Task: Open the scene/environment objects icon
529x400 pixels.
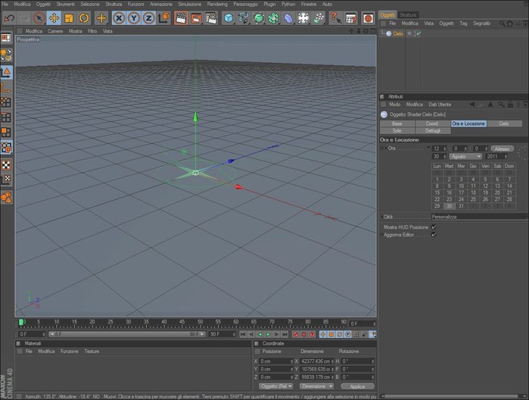Action: coord(303,18)
